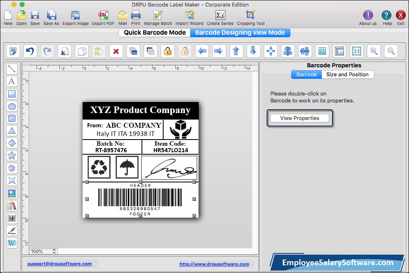The image size is (409, 273).
Task: Switch to Size and Position tab
Action: pos(347,74)
